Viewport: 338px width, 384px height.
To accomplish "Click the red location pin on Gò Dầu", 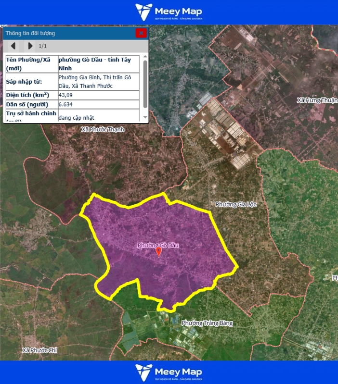I will [159, 252].
